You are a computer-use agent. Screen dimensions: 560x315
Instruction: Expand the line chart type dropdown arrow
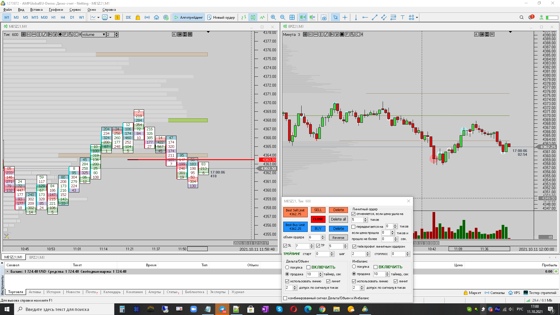(x=98, y=17)
